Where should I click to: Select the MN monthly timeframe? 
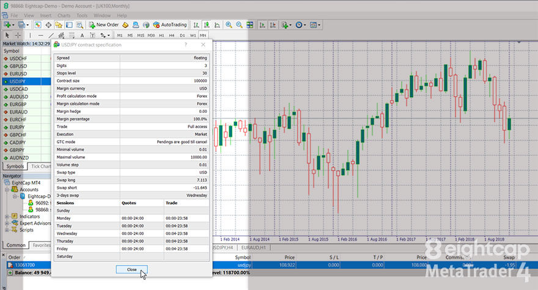click(203, 35)
